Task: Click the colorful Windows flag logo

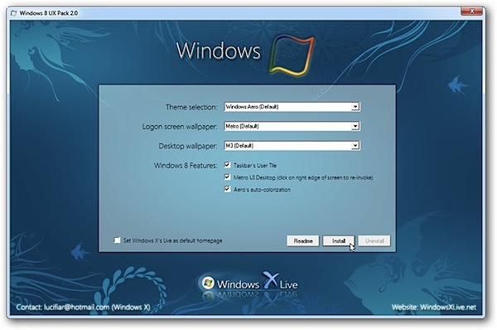Action: tap(292, 55)
